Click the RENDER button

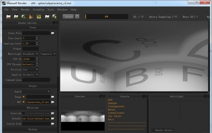click(x=68, y=17)
